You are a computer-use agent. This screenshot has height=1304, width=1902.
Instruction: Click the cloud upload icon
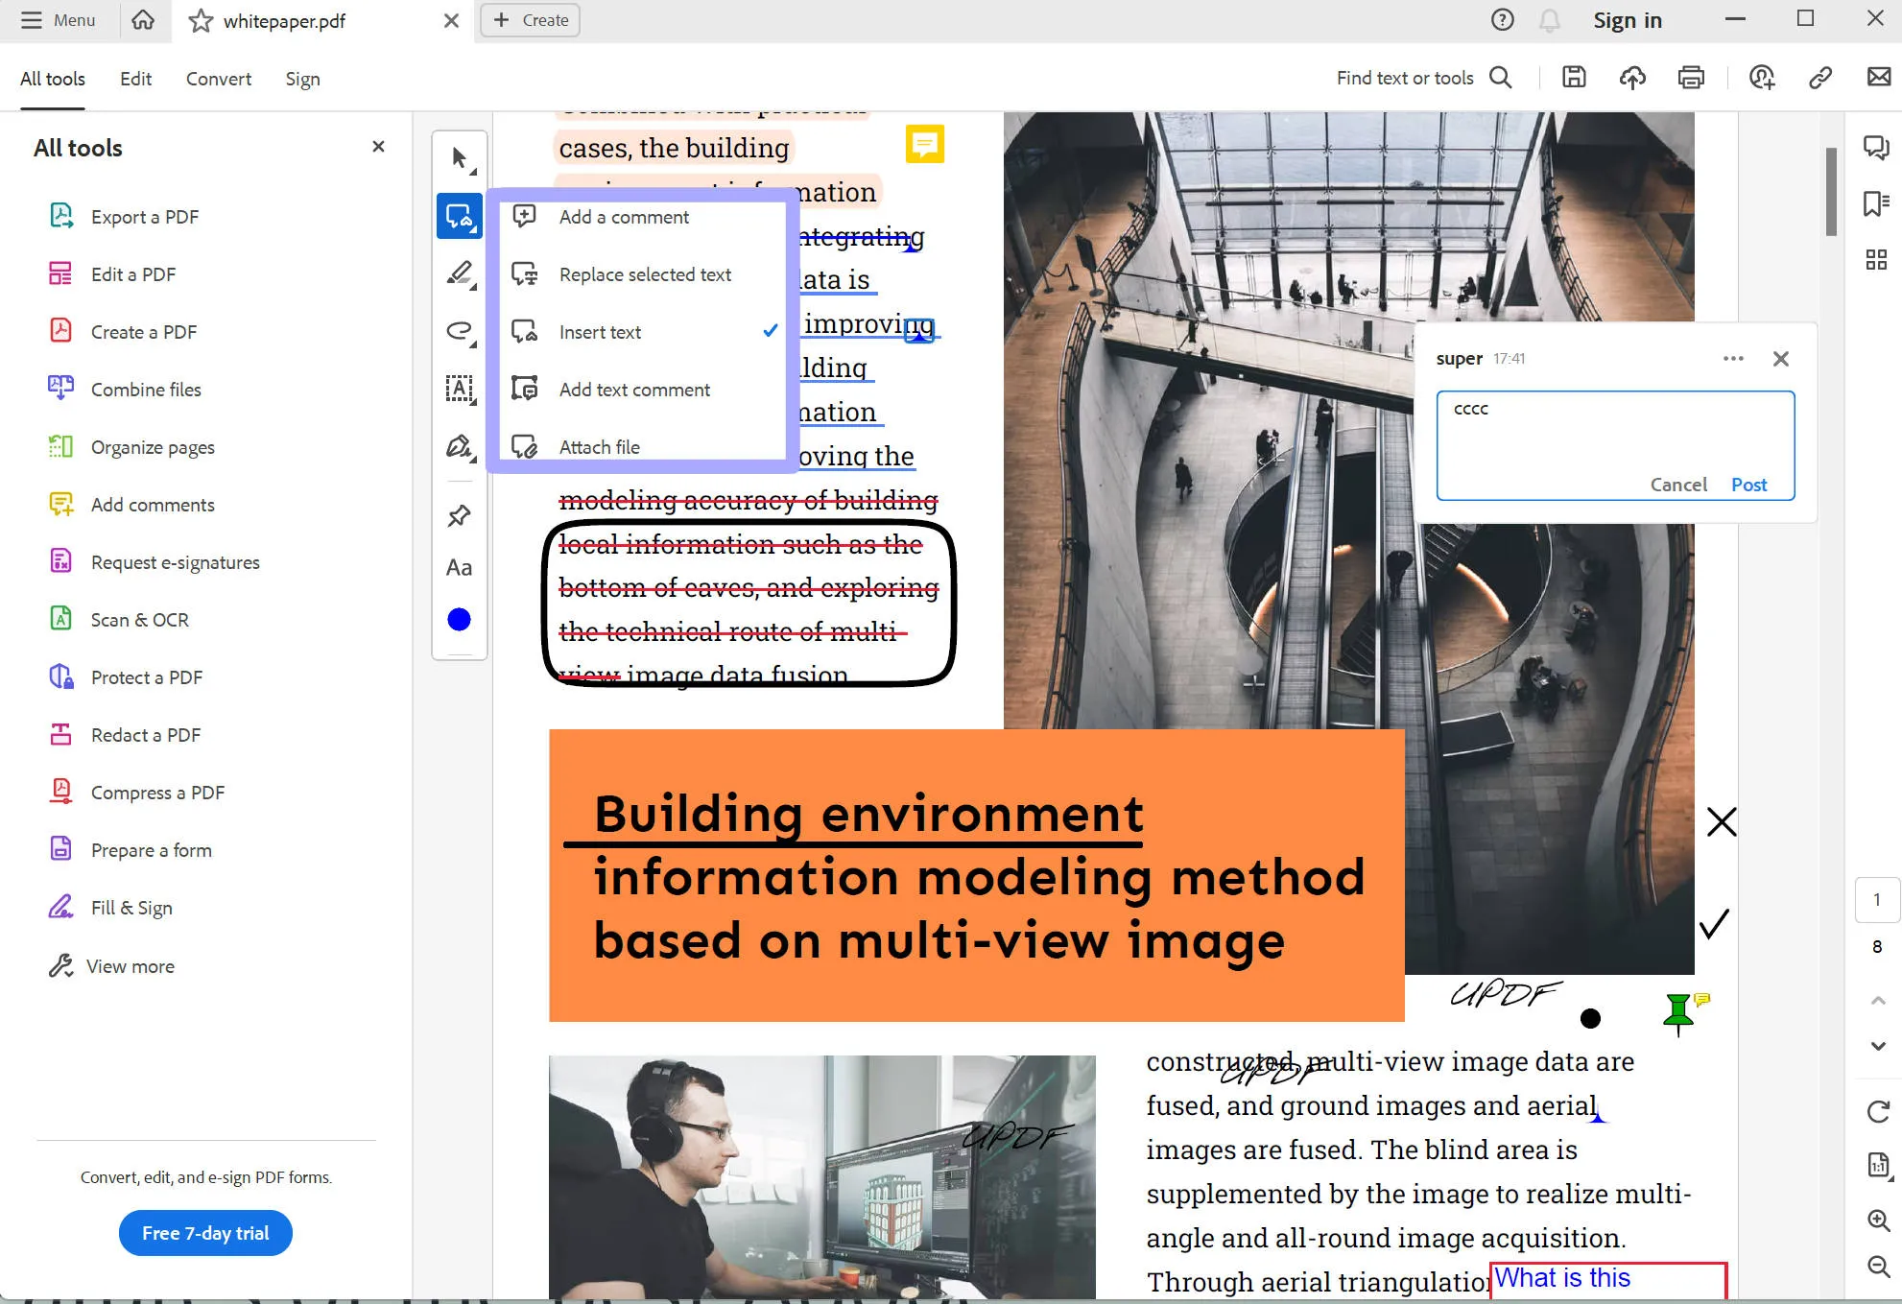(1632, 78)
